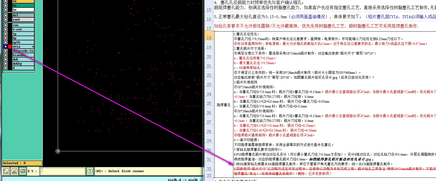Select the bo layer name
Screen dimensions: 436x181
23,10
